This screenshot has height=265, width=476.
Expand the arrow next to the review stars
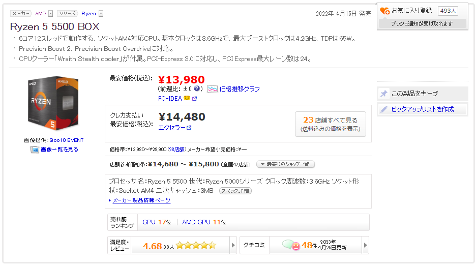click(233, 245)
